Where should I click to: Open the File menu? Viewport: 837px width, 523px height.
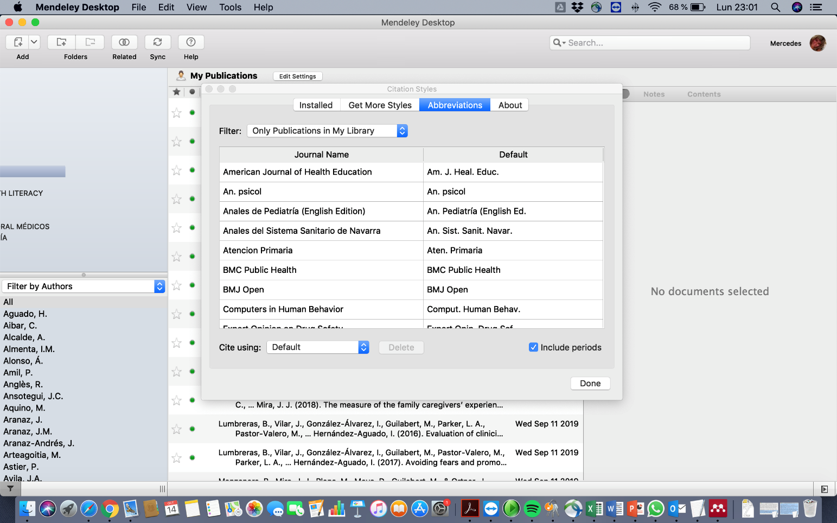pyautogui.click(x=139, y=7)
